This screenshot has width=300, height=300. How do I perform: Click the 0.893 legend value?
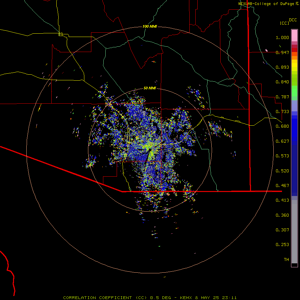click(x=282, y=67)
